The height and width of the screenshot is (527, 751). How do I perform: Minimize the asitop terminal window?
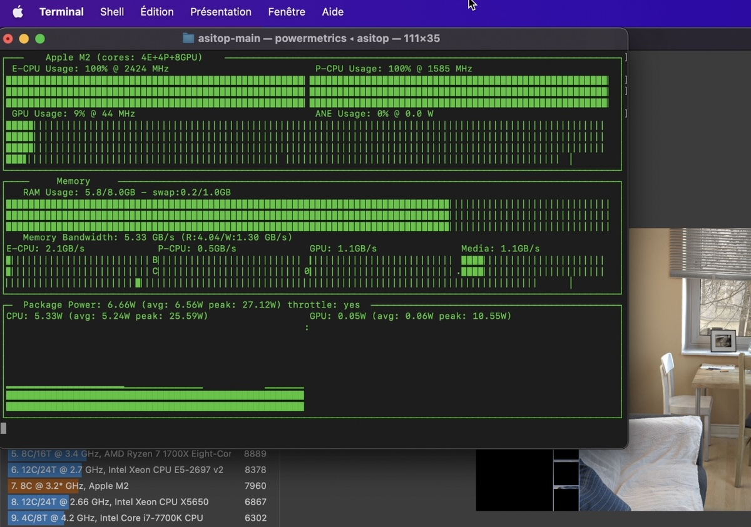point(24,39)
